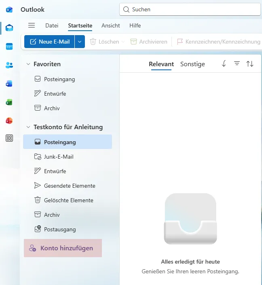262x285 pixels.
Task: Open the More apps grid icon
Action: click(9, 138)
